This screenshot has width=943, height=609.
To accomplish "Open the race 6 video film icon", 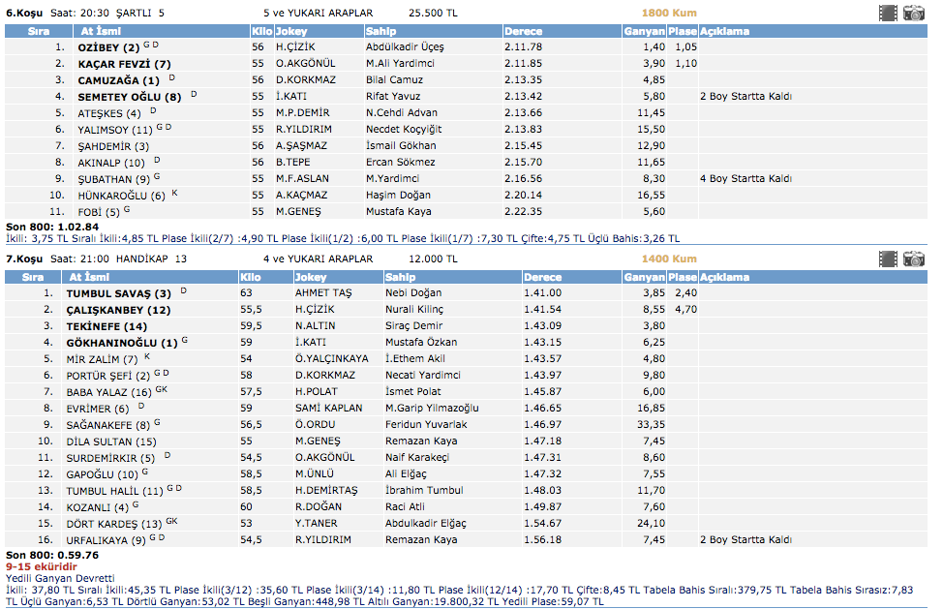I will click(888, 13).
